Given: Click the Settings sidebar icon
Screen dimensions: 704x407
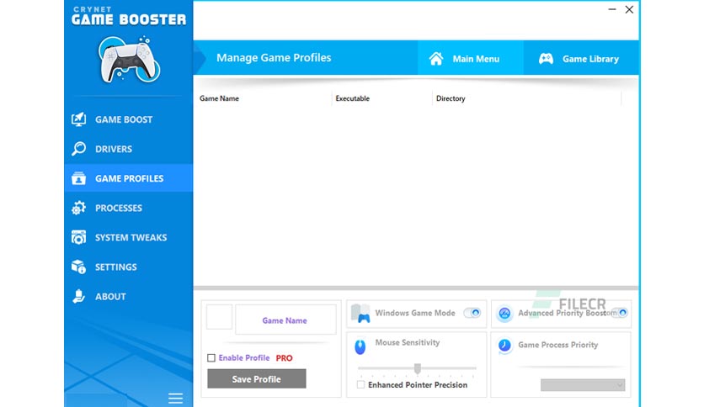Looking at the screenshot, I should pyautogui.click(x=78, y=267).
